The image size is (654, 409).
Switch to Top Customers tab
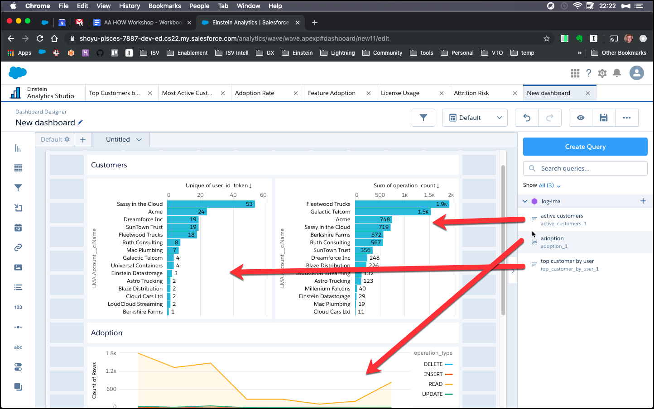115,93
